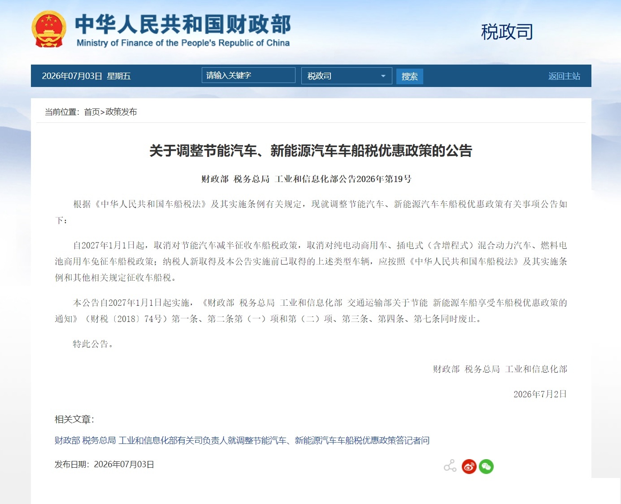Open the 首页 breadcrumb link
The height and width of the screenshot is (504, 621).
click(92, 112)
